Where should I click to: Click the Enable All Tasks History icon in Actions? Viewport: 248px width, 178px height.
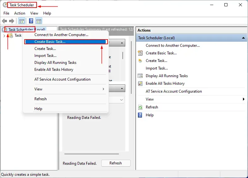click(140, 83)
